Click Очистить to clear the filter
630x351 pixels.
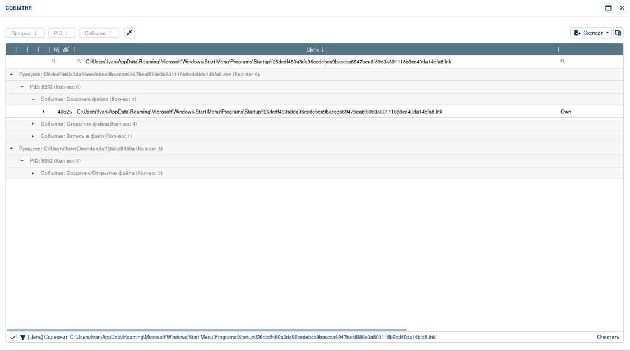point(608,338)
